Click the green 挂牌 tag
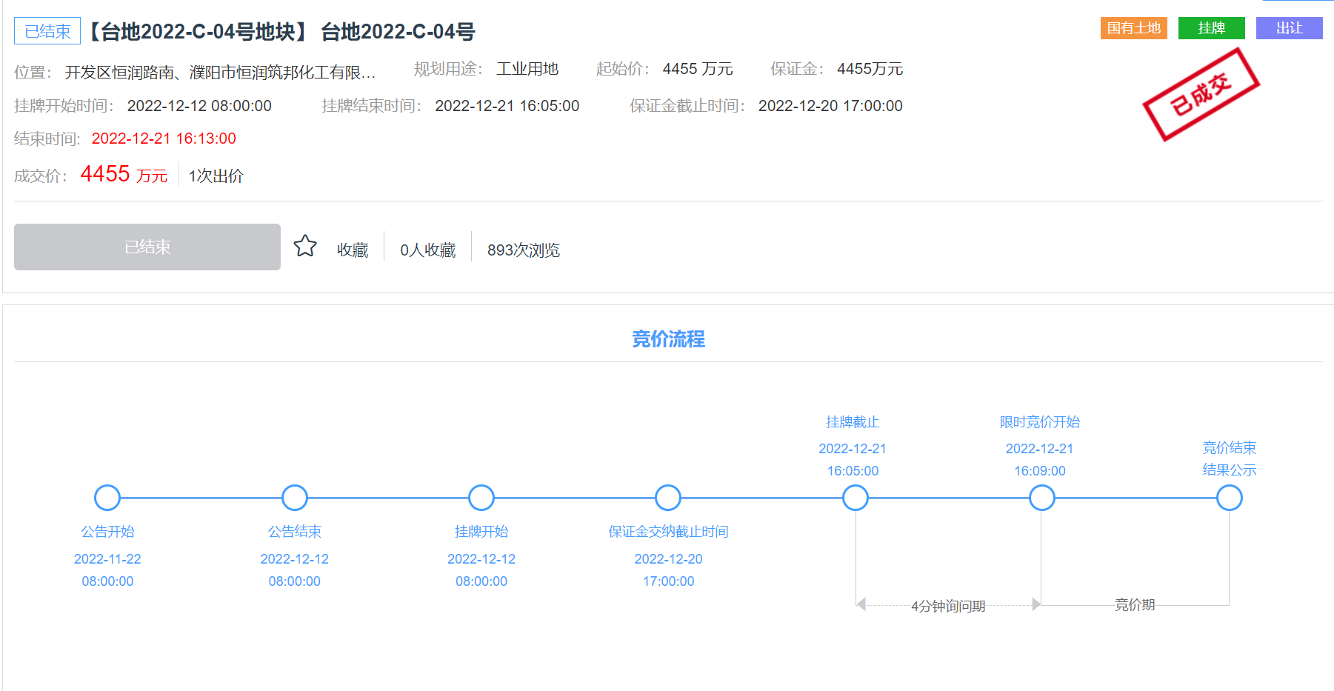 [1211, 28]
